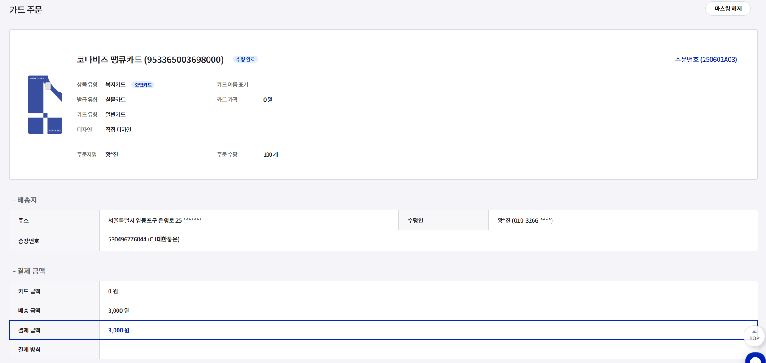Click the blue Kona card design image
Image resolution: width=766 pixels, height=363 pixels.
click(45, 105)
